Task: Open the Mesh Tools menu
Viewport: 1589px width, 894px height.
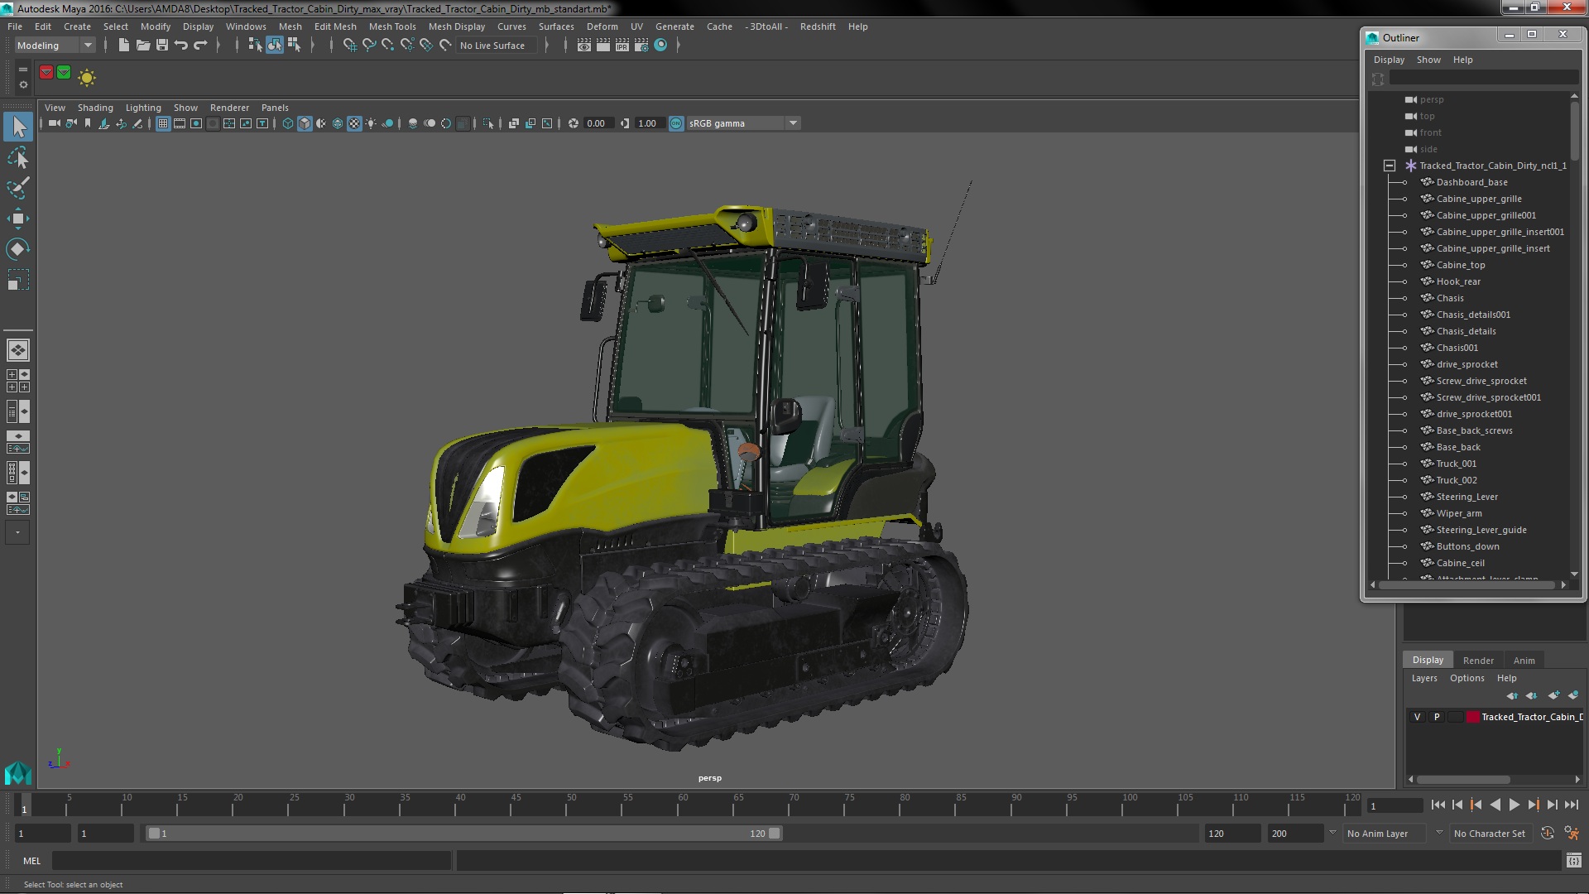Action: click(391, 26)
